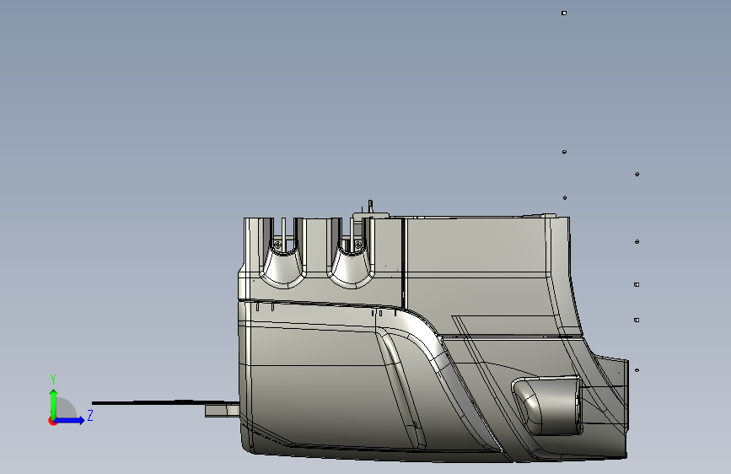Pick the rounded rectangular boss on the model's lower right

(x=547, y=405)
